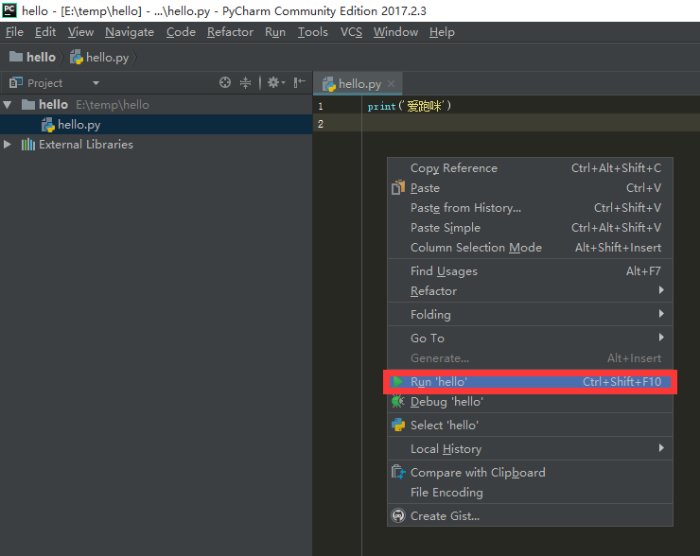Expand the Go To submenu arrow

point(661,338)
